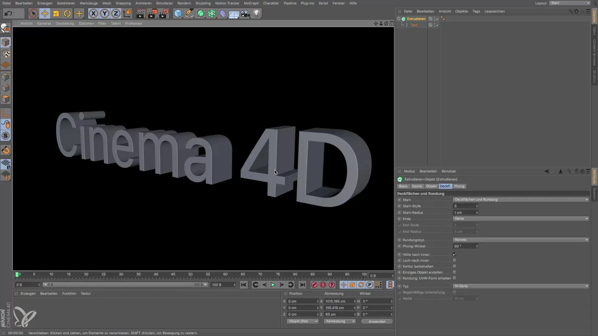The image size is (598, 336).
Task: Activate the Scale tool
Action: [56, 13]
